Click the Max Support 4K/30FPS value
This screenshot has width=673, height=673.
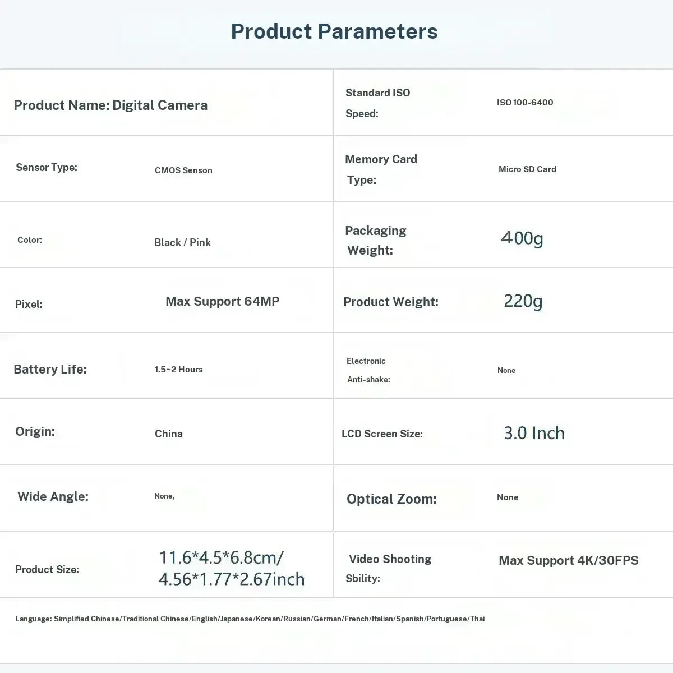[x=569, y=560]
